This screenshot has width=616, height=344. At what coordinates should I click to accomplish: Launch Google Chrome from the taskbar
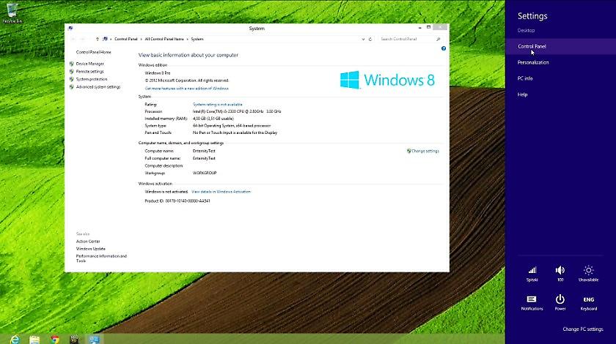coord(54,339)
